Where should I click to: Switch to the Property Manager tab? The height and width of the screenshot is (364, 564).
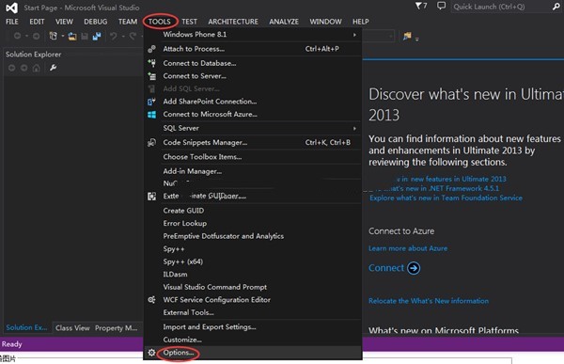click(116, 328)
